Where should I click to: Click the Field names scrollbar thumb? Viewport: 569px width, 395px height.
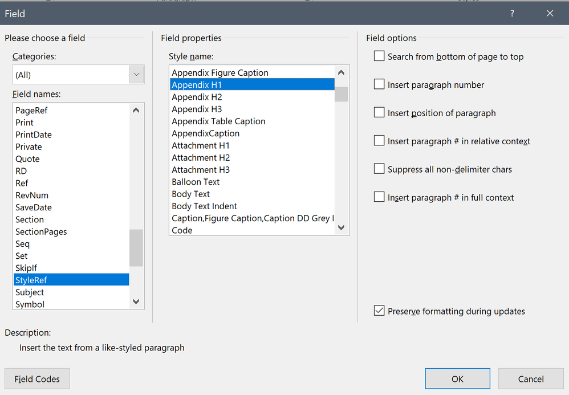[136, 247]
